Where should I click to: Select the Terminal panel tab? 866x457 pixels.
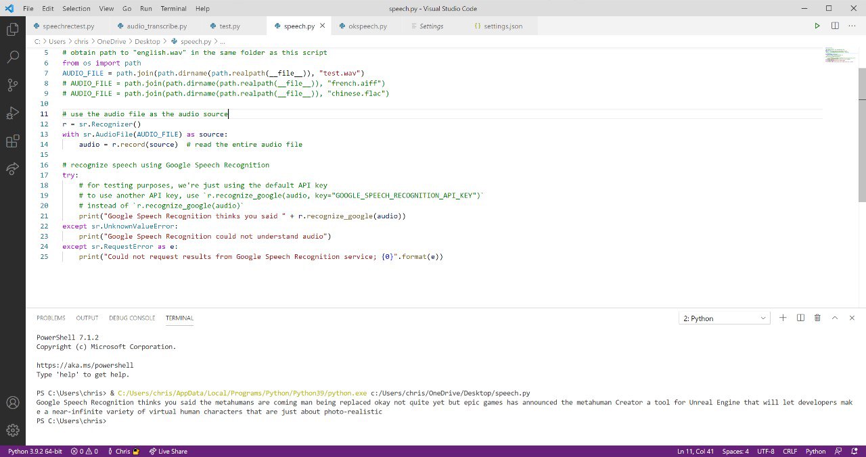(179, 318)
